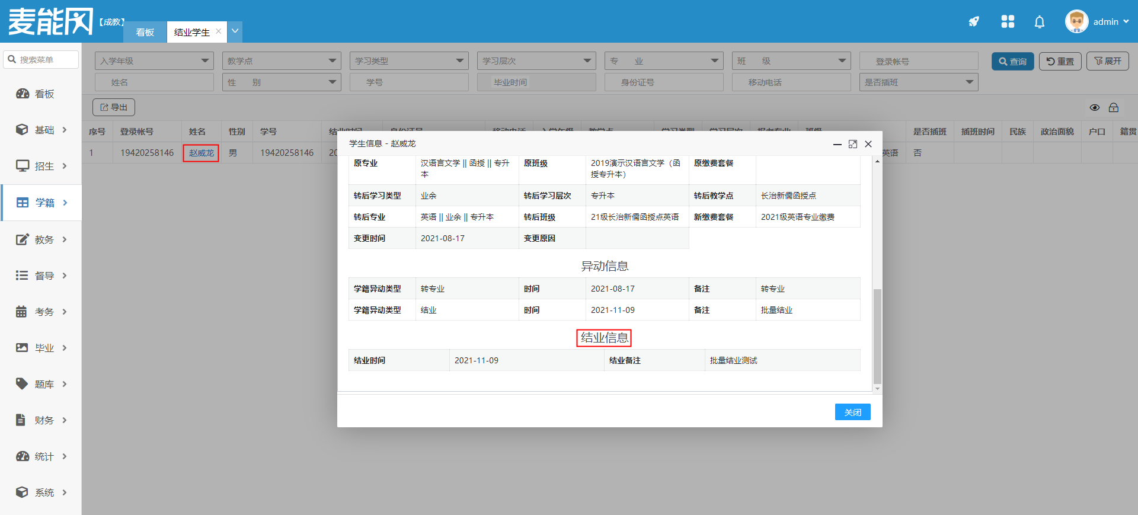Open the 是否插班 dropdown
This screenshot has height=515, width=1138.
(x=918, y=82)
